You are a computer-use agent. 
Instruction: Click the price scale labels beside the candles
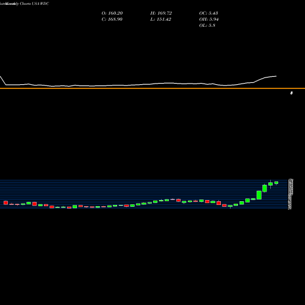pyautogui.click(x=291, y=194)
